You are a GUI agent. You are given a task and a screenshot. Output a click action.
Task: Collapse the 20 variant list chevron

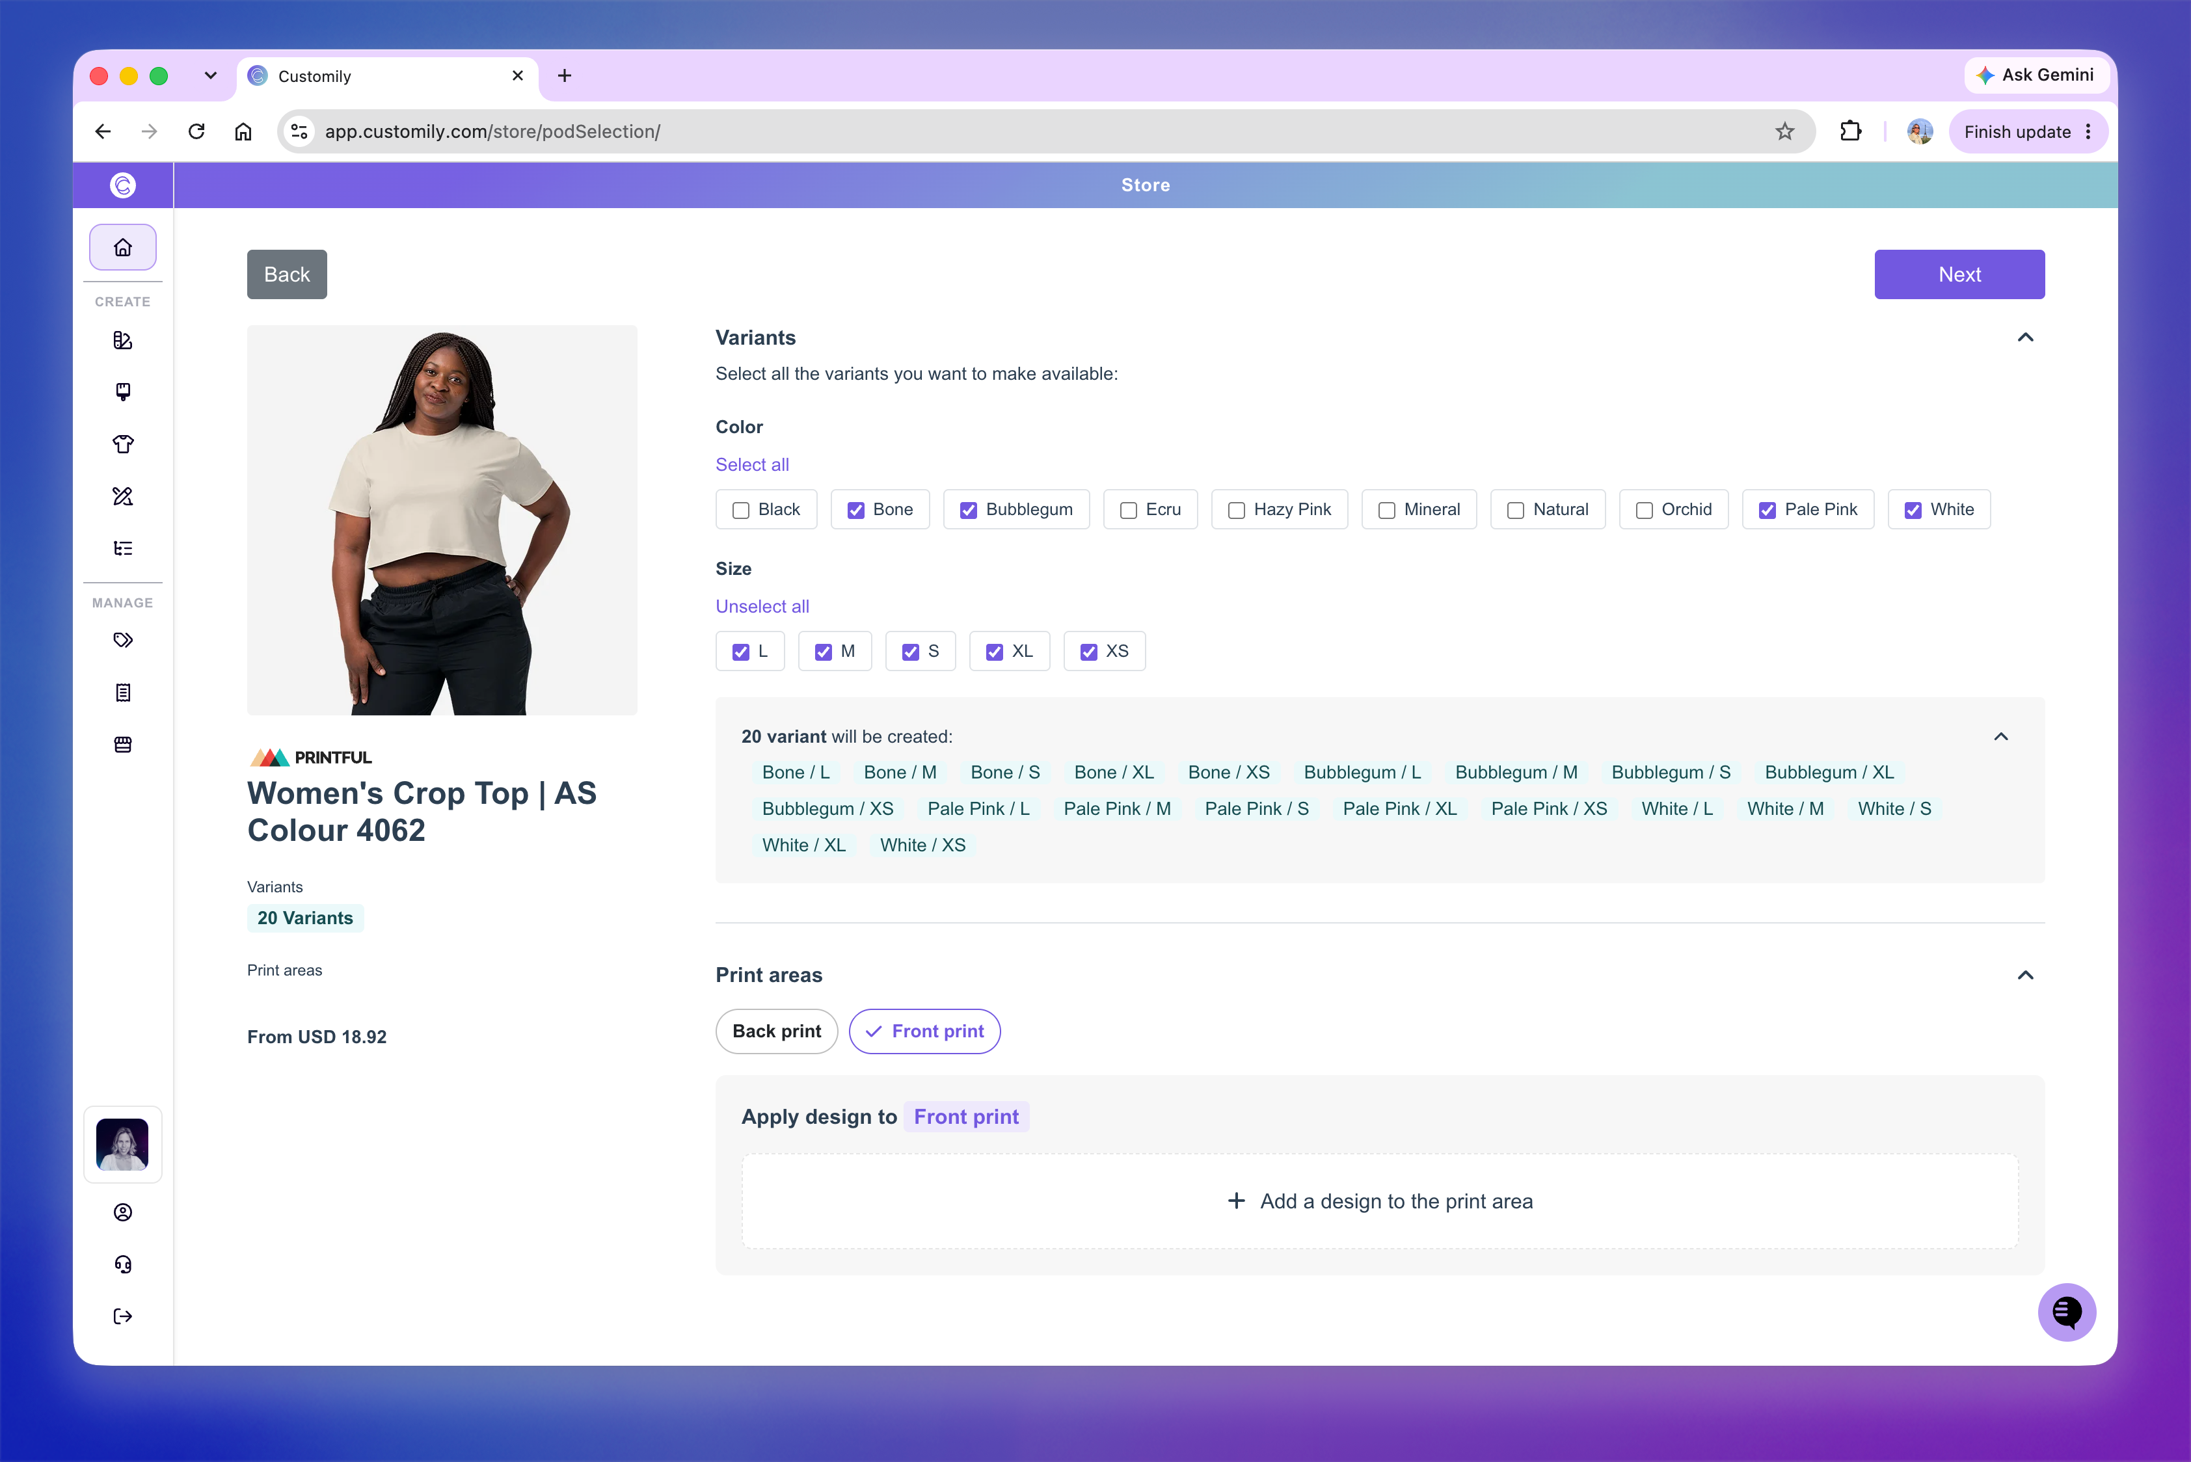click(x=2001, y=737)
